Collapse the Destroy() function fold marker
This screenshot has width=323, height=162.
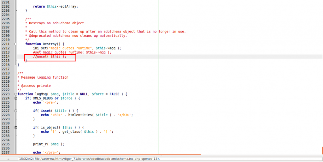16,44
